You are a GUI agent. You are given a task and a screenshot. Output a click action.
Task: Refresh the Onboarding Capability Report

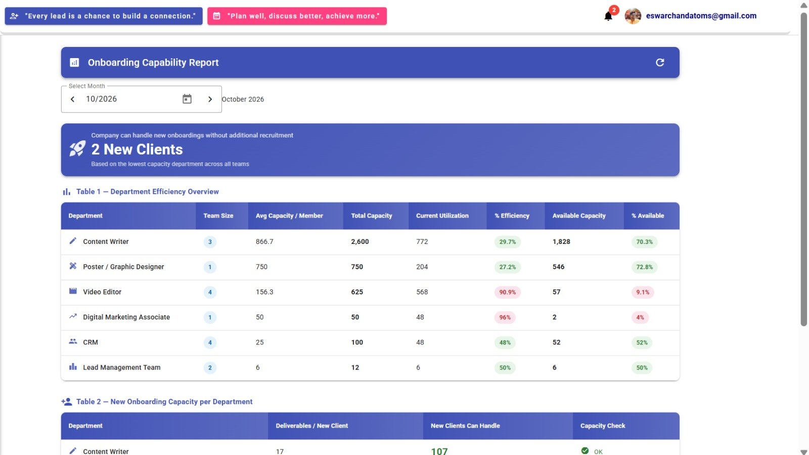[x=660, y=63]
